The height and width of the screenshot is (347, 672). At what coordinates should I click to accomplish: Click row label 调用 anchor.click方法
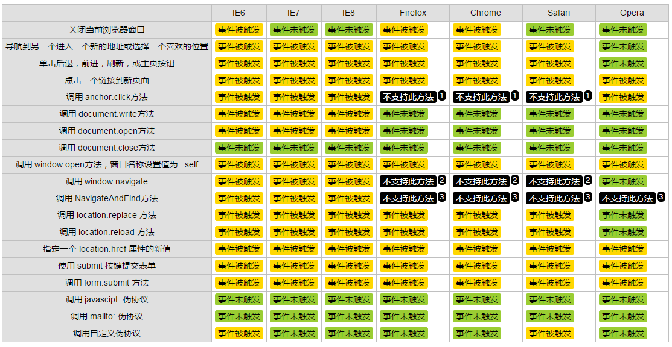point(107,97)
